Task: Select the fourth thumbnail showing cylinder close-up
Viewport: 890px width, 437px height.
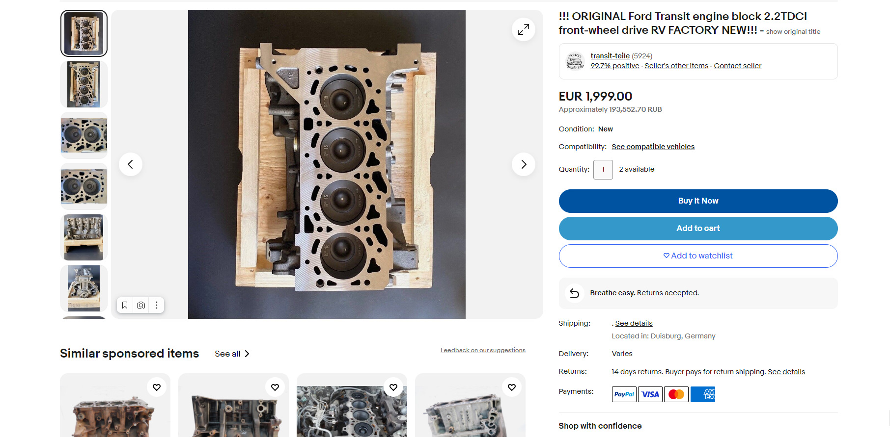Action: 84,186
